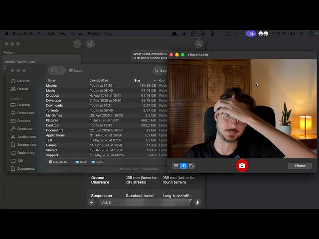Sort Finder list by Date Modified column
Image resolution: width=319 pixels, height=239 pixels.
pos(111,81)
